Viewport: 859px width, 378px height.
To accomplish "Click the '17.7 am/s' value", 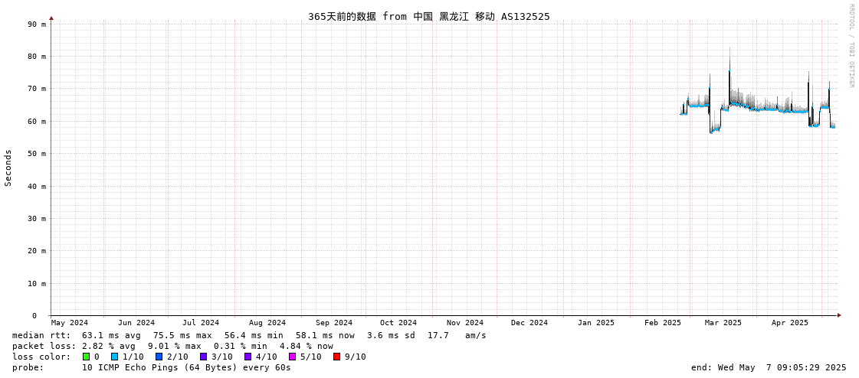I will tap(458, 335).
